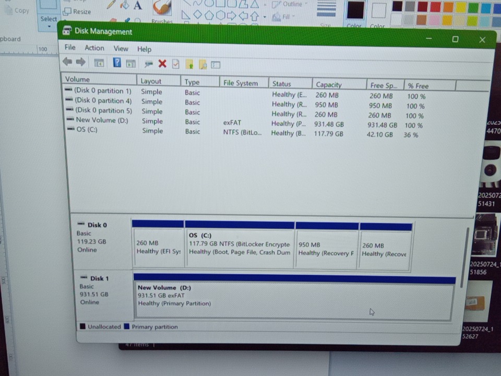This screenshot has height=376, width=501.
Task: Select the Text tool (A) in Paint
Action: 138,5
